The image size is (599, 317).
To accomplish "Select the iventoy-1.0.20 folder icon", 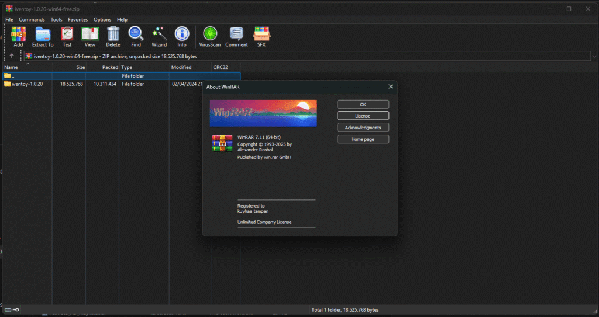I will click(x=7, y=84).
